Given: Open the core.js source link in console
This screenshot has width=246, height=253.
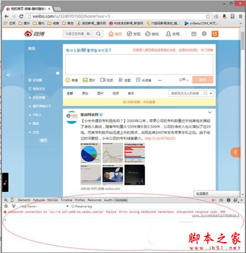Looking at the screenshot, I should pyautogui.click(x=215, y=216).
